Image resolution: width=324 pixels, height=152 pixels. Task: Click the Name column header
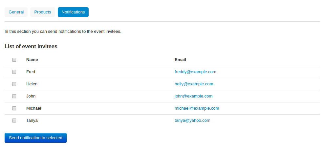point(32,60)
